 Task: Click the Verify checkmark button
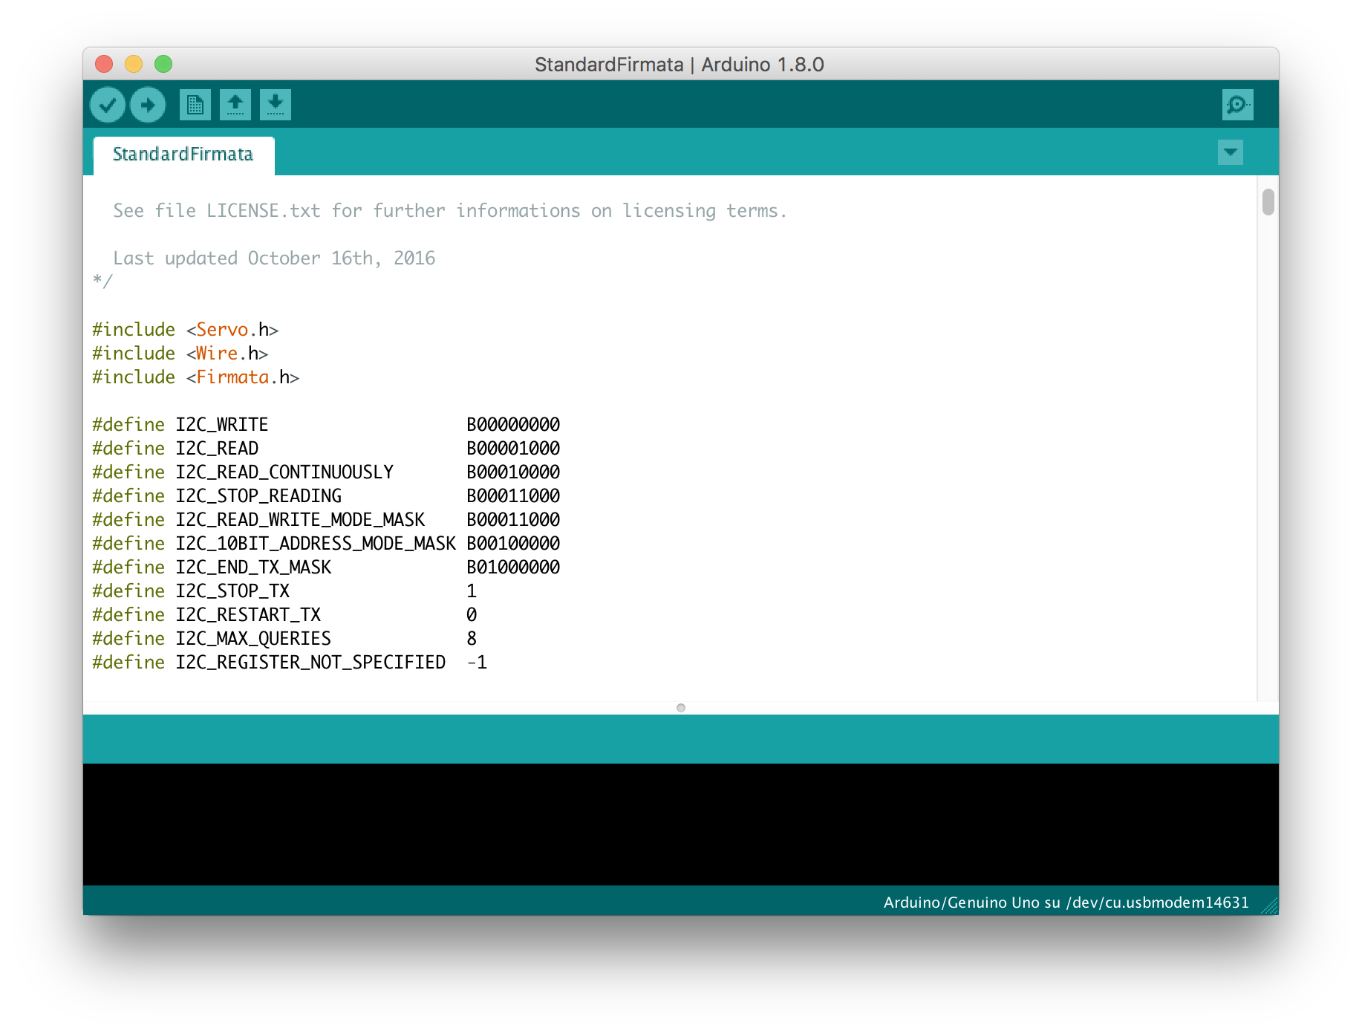(108, 105)
